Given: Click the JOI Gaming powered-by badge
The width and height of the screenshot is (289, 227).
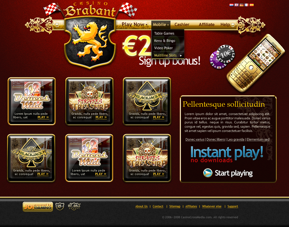Looking at the screenshot, I should 38,207.
